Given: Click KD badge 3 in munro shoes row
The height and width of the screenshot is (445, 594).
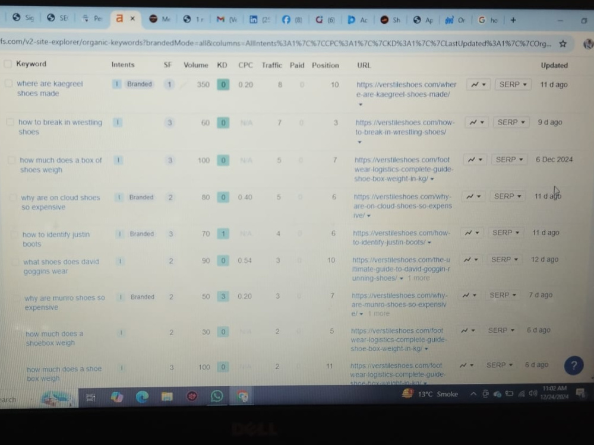Looking at the screenshot, I should point(223,296).
